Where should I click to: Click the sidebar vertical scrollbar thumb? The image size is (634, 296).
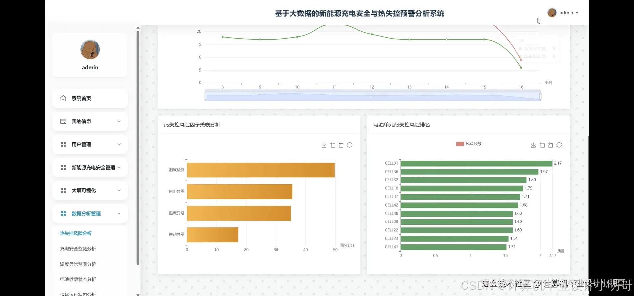coord(138,148)
